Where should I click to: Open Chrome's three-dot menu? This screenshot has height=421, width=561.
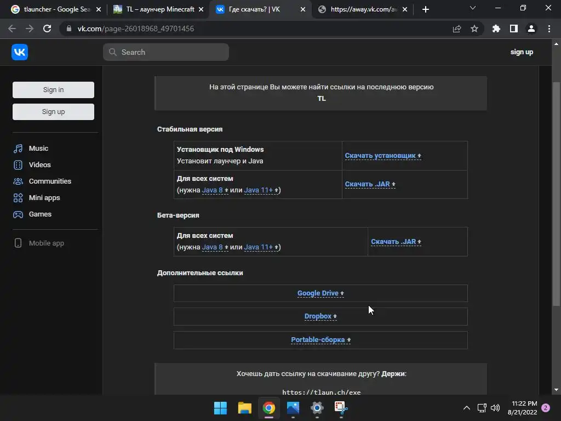pos(549,29)
